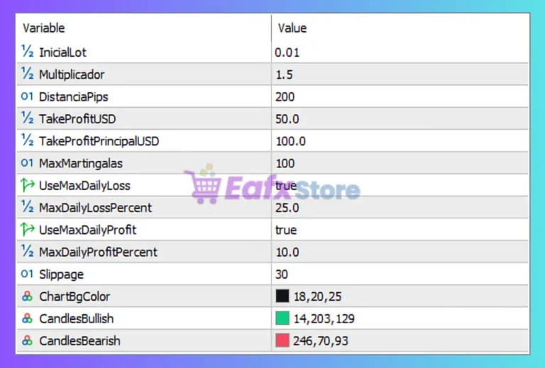Select the InicialLot variable name
Viewport: 545px width, 368px height.
(x=62, y=52)
